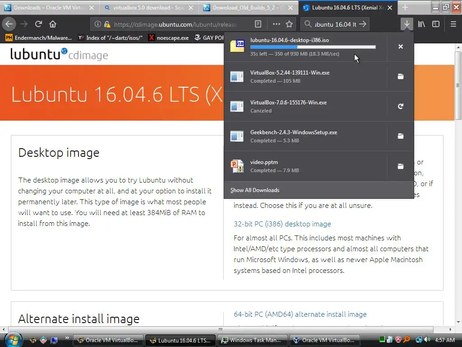Click the padlock connection security icon
Viewport: 462px width, 347px height.
point(107,24)
